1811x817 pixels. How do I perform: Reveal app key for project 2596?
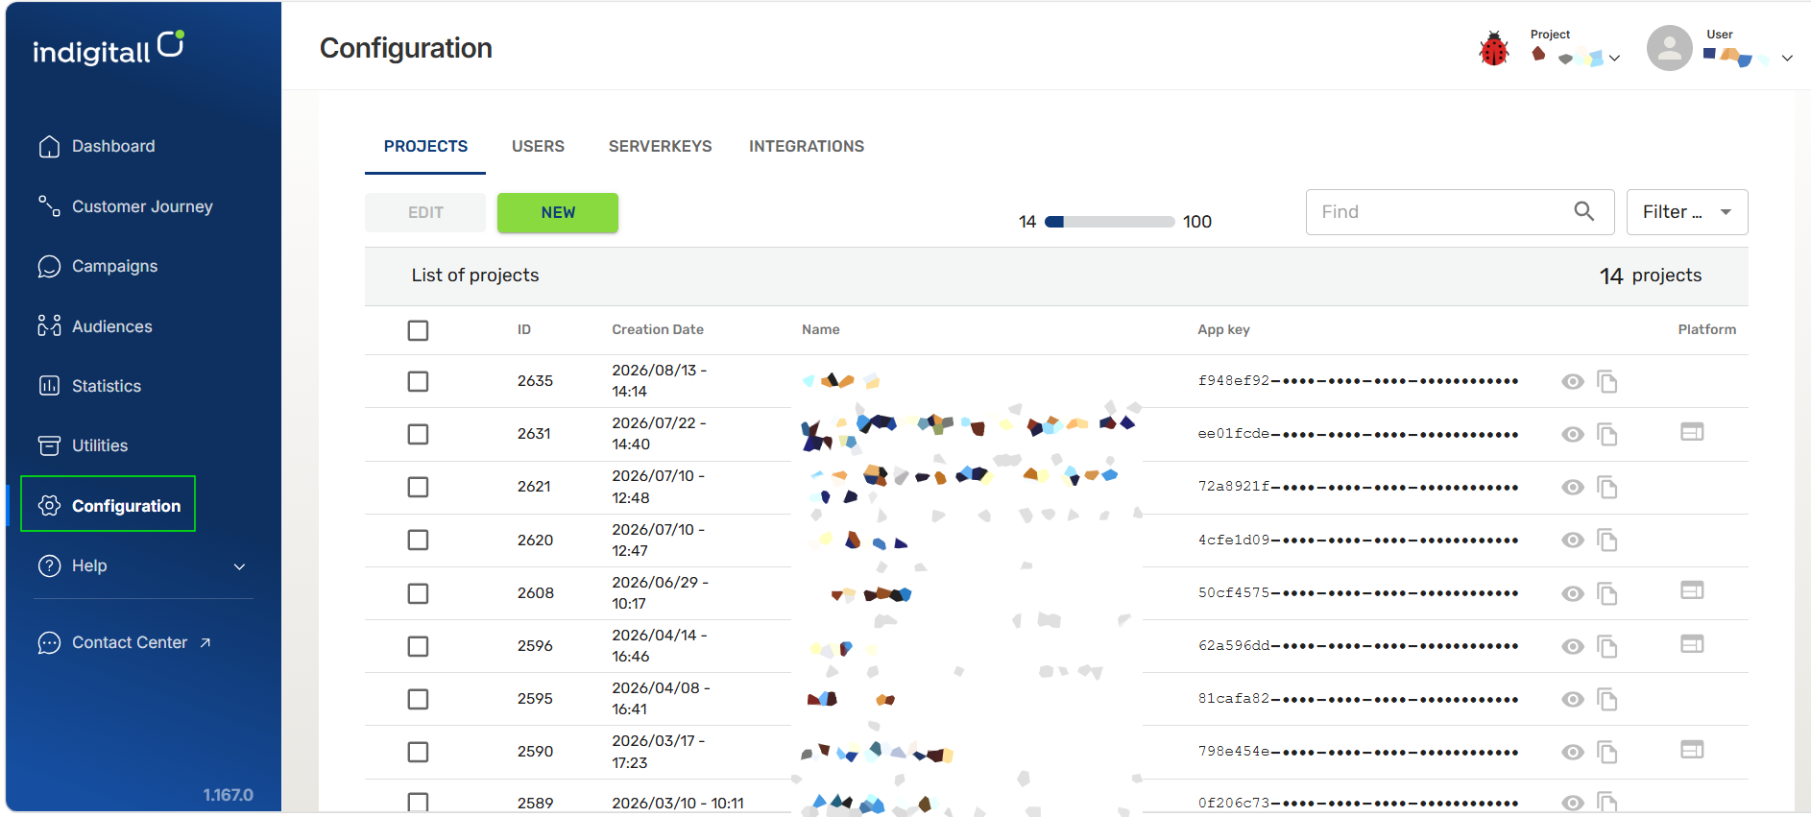[1572, 646]
